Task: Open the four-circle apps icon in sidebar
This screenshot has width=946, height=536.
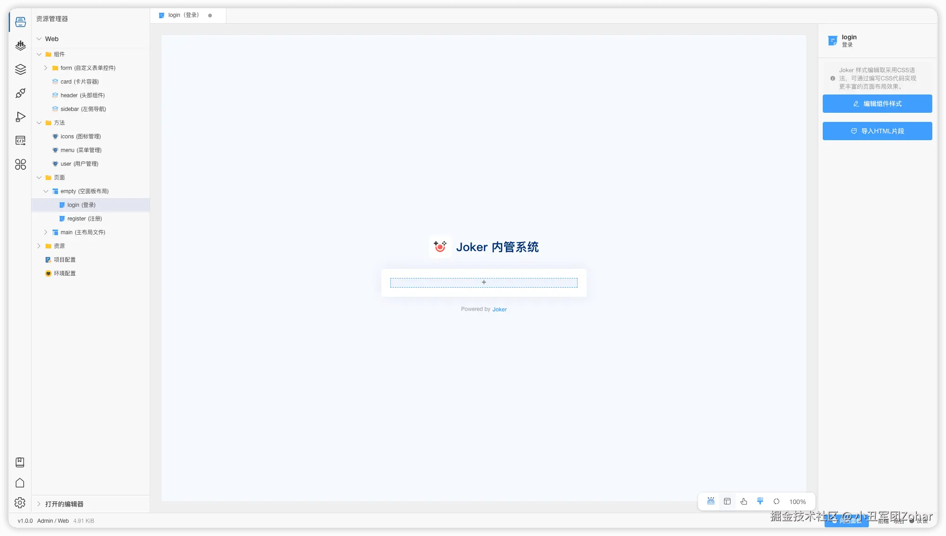Action: coord(21,164)
